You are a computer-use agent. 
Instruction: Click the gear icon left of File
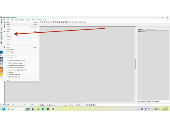(x=1, y=20)
